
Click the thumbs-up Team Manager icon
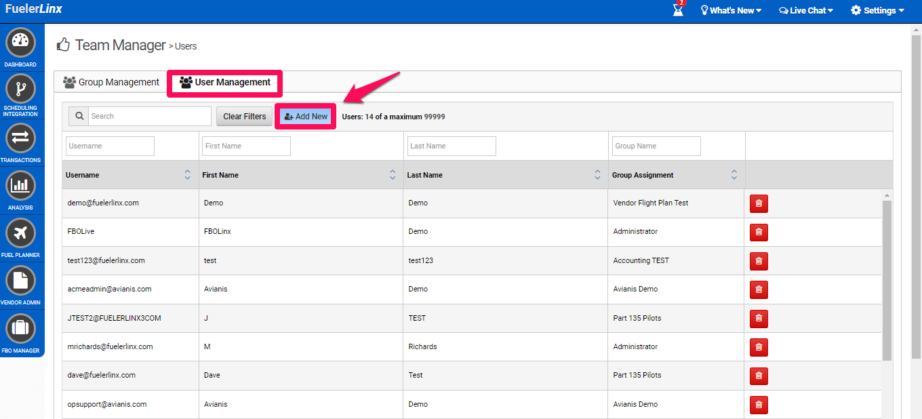pos(63,45)
